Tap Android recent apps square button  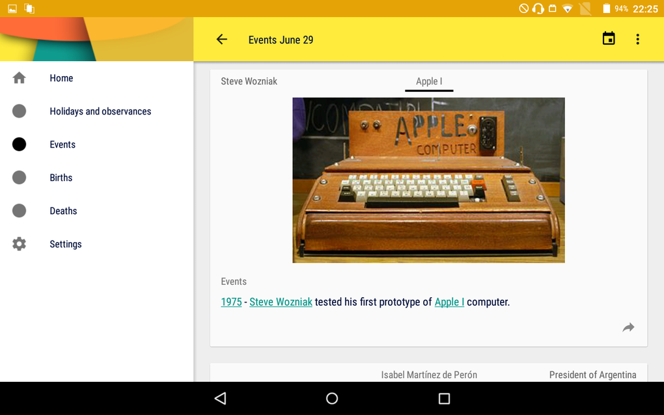444,399
